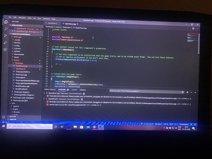Open TheEscapeGameModeBase.cpp file
Image resolution: width=212 pixels, height=159 pixels.
27,81
